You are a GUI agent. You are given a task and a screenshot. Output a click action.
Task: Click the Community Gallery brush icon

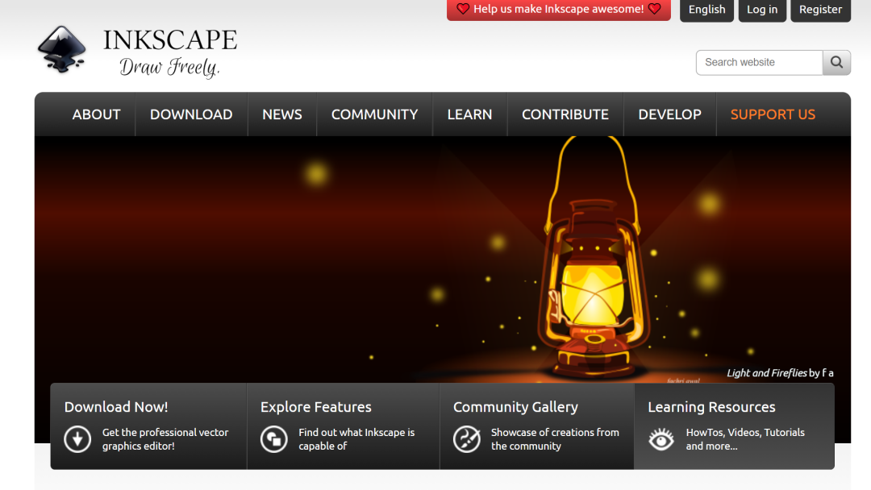(x=467, y=439)
